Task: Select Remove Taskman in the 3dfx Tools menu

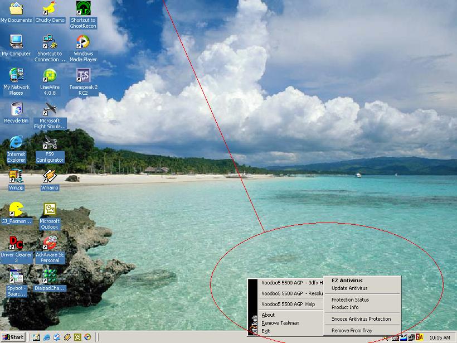Action: tap(280, 323)
